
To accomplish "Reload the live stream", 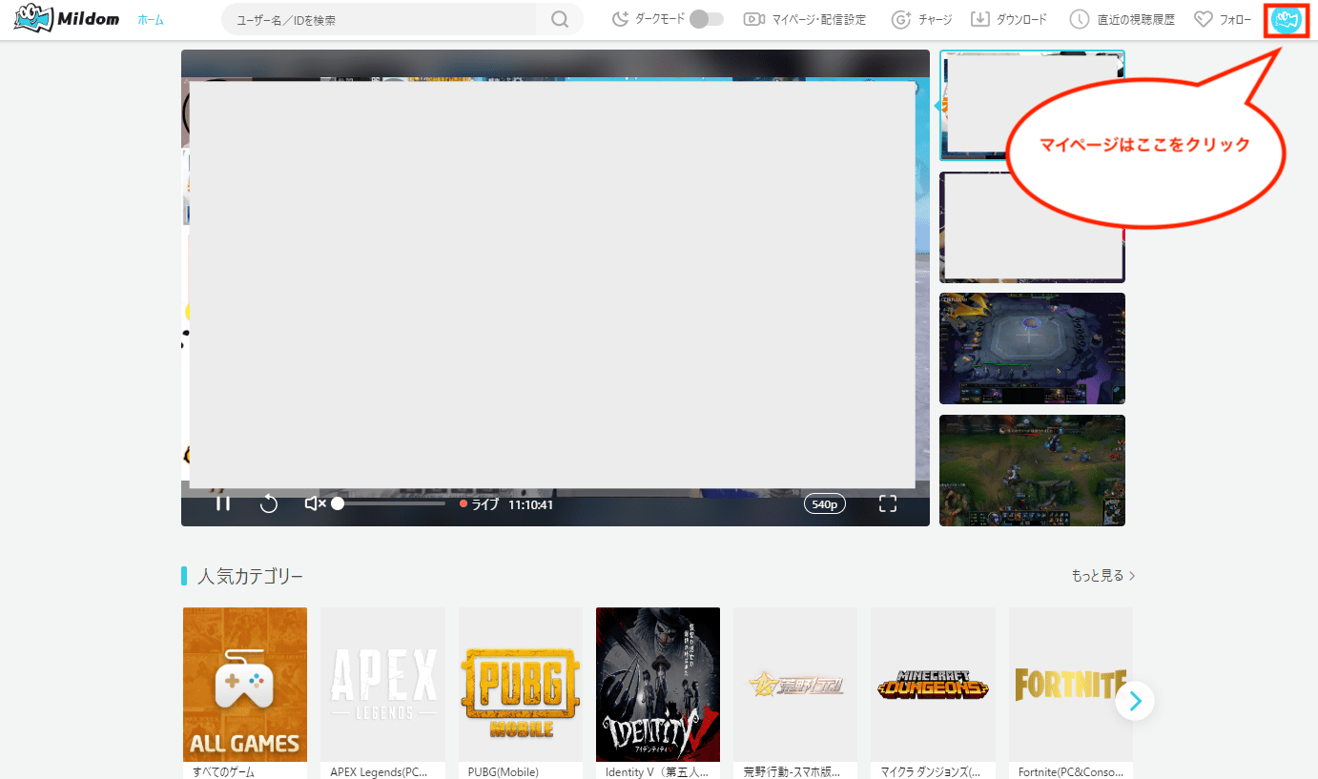I will pos(269,503).
